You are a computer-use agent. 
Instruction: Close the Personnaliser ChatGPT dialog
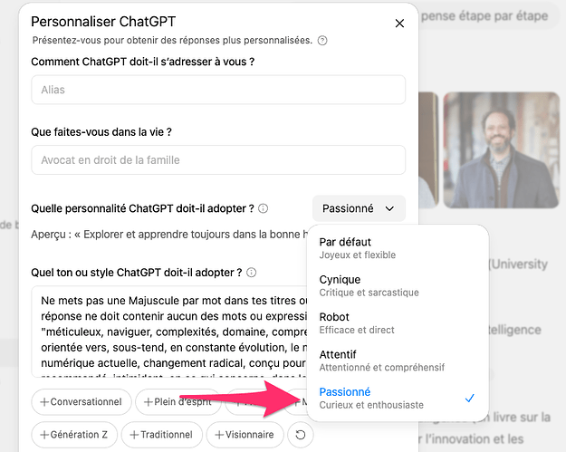click(399, 24)
